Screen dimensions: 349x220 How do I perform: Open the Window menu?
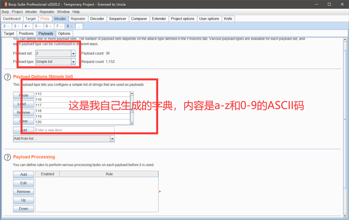[63, 12]
